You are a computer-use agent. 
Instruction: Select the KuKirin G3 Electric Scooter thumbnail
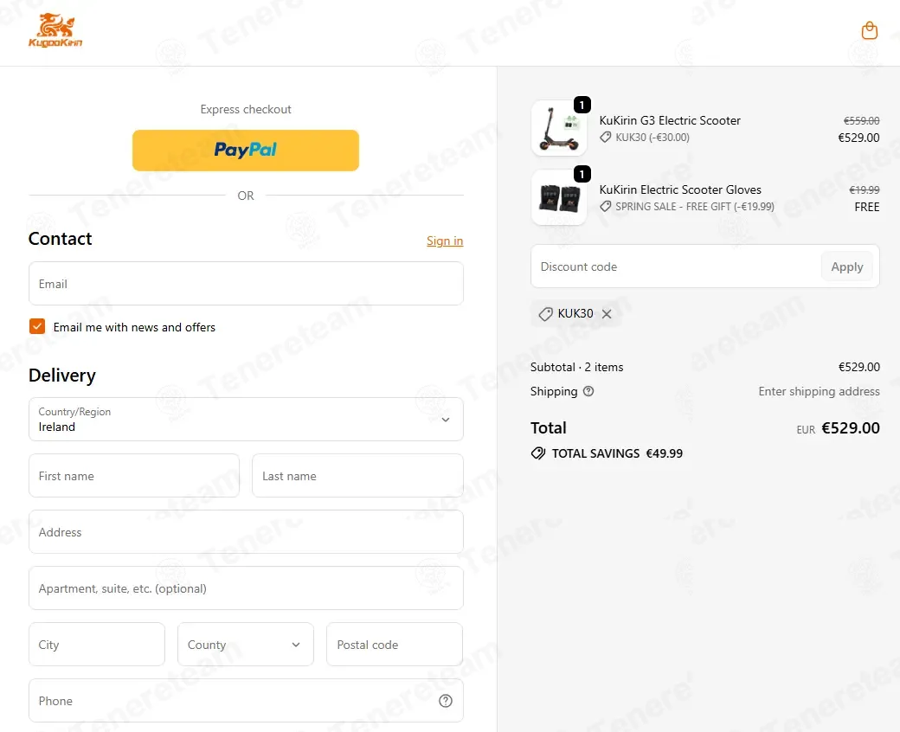pos(558,129)
